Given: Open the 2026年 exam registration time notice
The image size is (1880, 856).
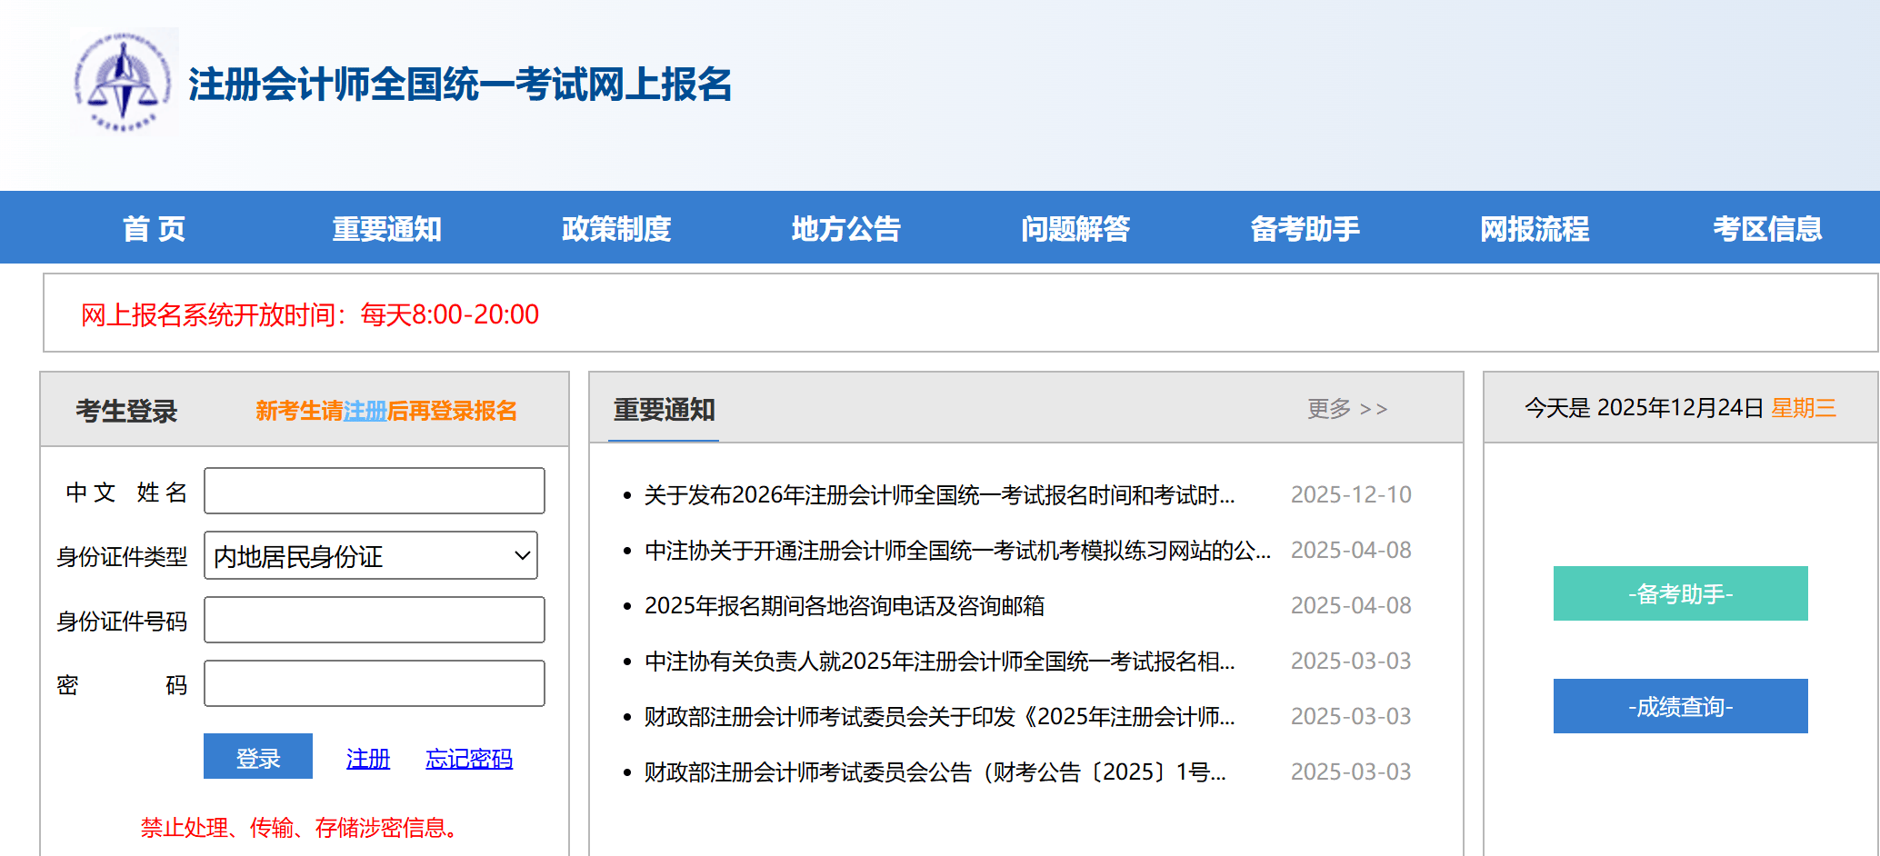Looking at the screenshot, I should [x=939, y=495].
